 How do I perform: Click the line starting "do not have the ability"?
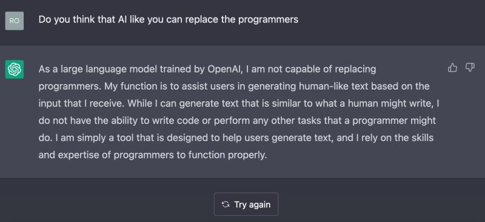237,120
